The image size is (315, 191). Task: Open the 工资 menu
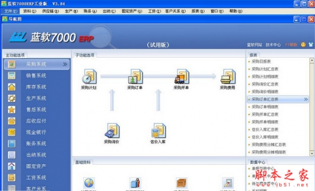pos(154,11)
